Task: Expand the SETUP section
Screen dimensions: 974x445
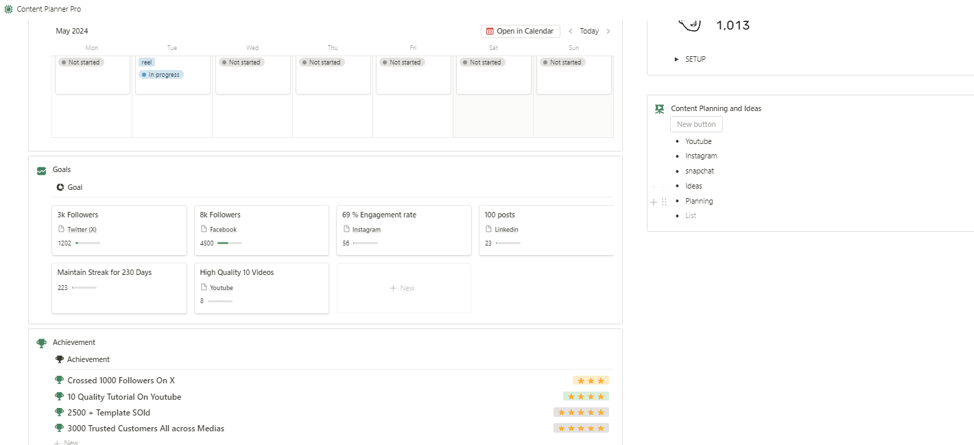Action: tap(676, 59)
